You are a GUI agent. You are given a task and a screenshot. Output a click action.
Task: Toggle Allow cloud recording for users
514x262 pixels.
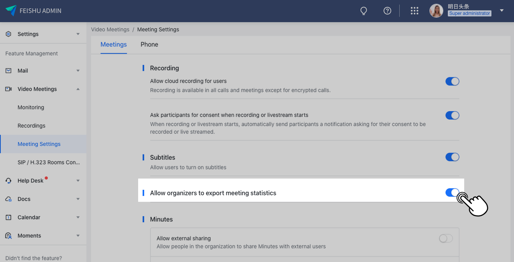pos(452,81)
